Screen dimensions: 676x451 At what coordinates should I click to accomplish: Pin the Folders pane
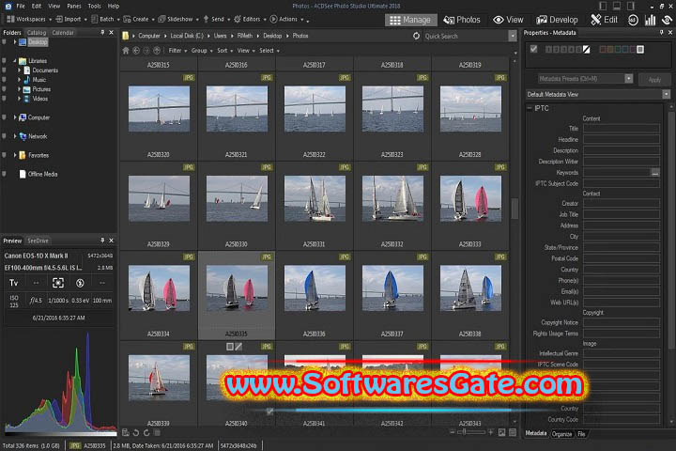coord(102,32)
